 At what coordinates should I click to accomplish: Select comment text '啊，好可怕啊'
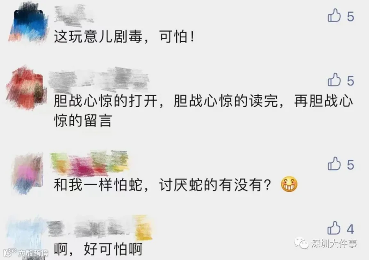coord(98,248)
